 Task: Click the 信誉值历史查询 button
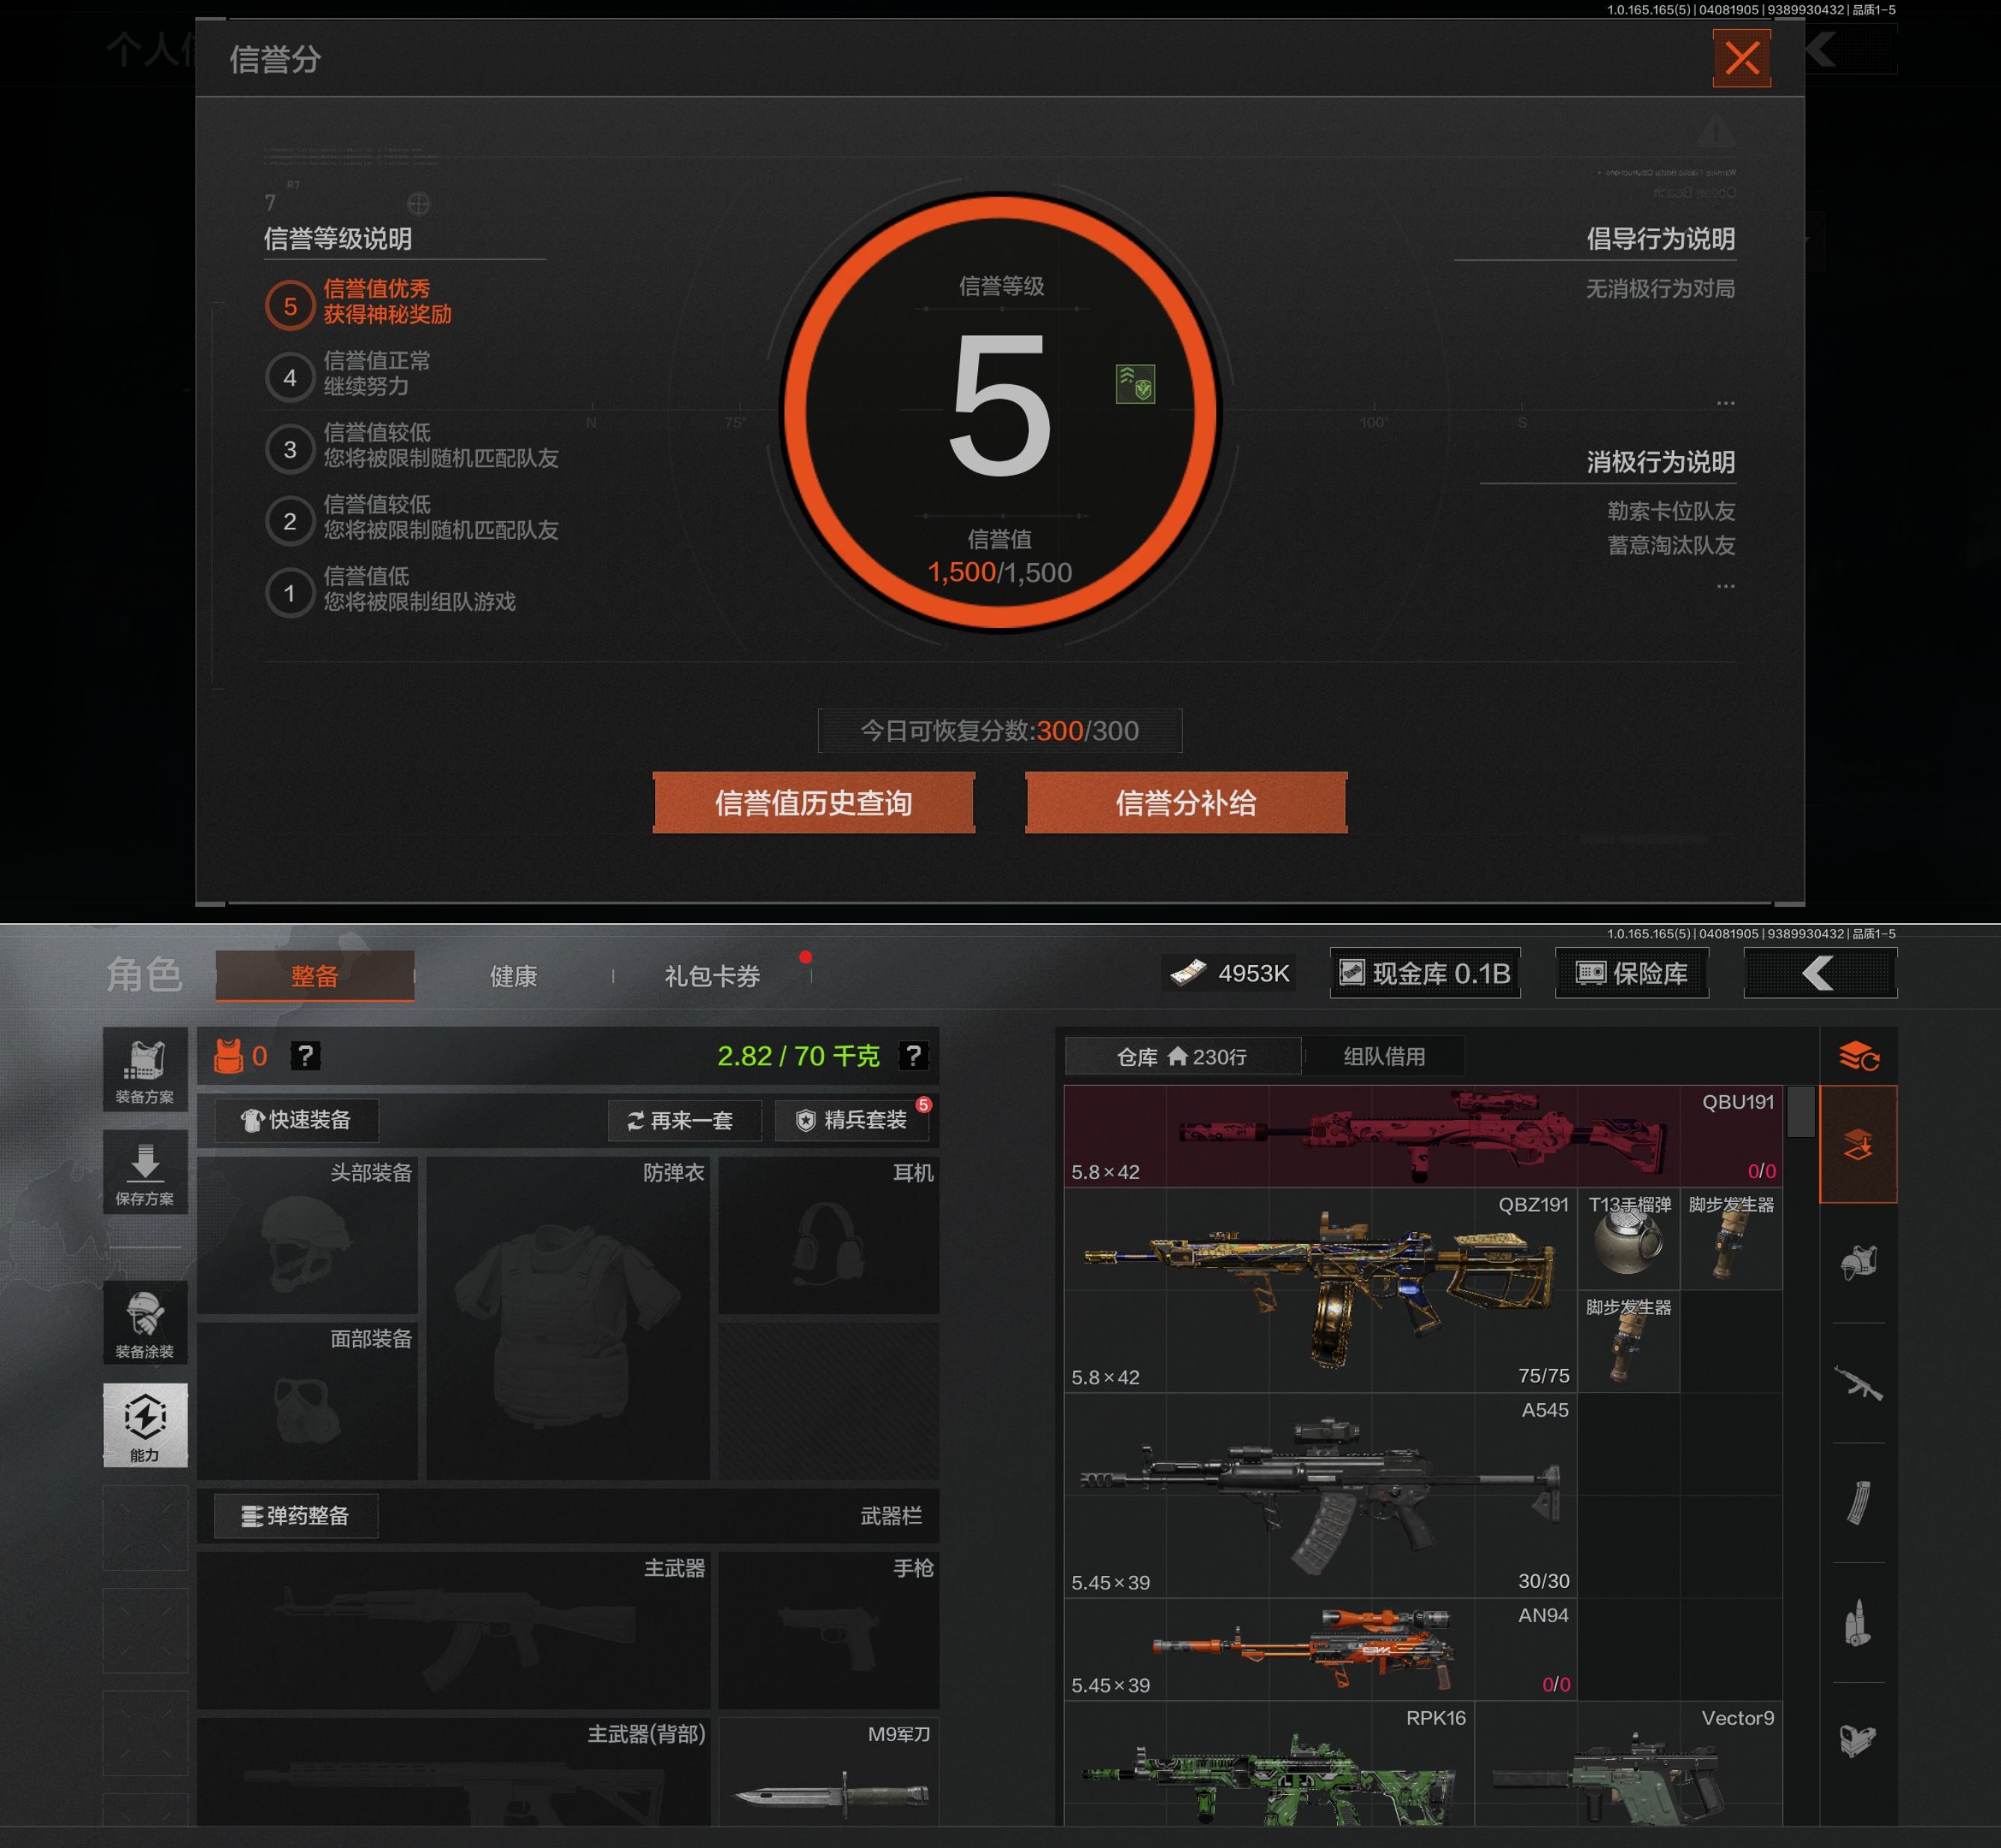pyautogui.click(x=813, y=802)
